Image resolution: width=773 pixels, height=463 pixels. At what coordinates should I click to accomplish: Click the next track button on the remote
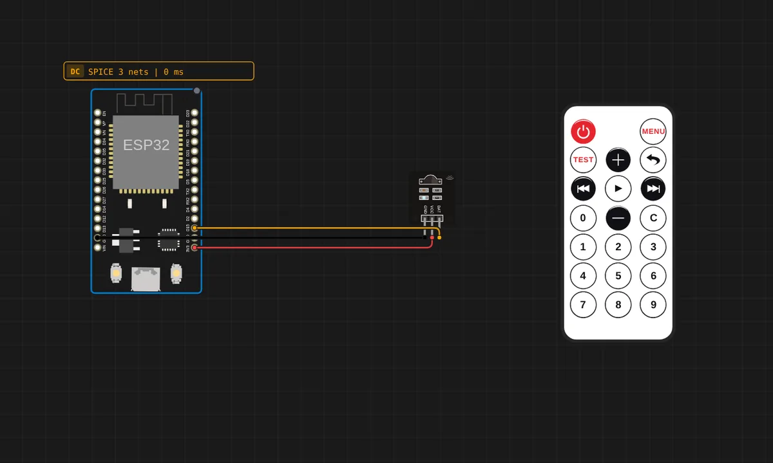[x=653, y=189]
